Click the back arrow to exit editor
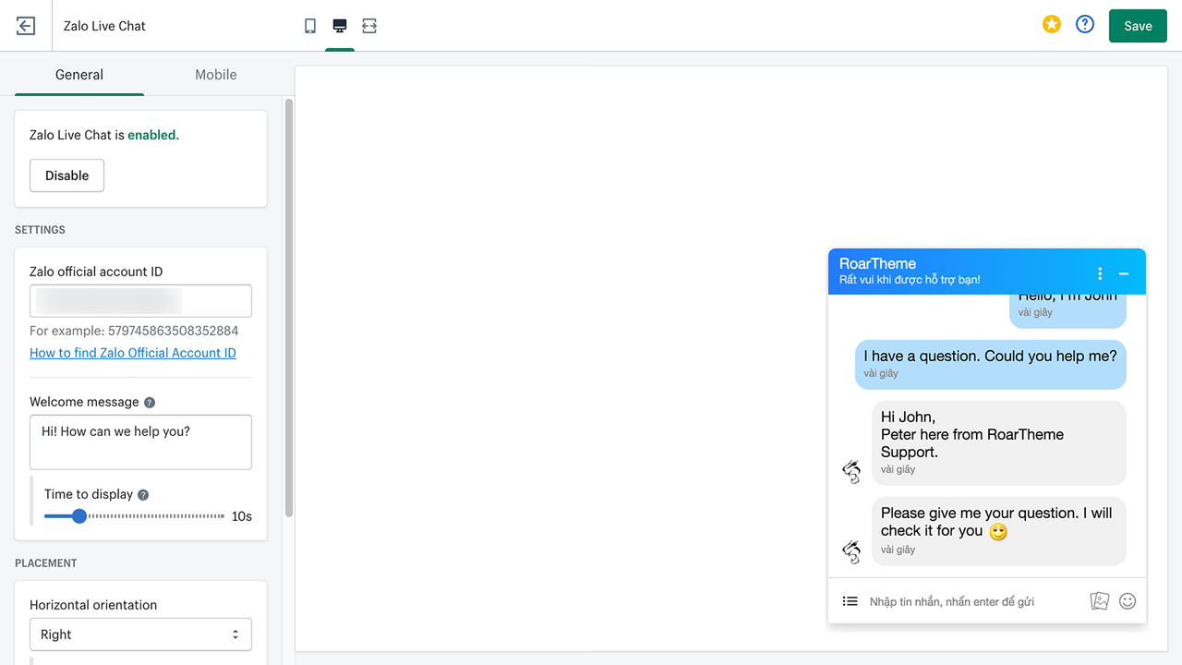The width and height of the screenshot is (1182, 665). pos(25,25)
